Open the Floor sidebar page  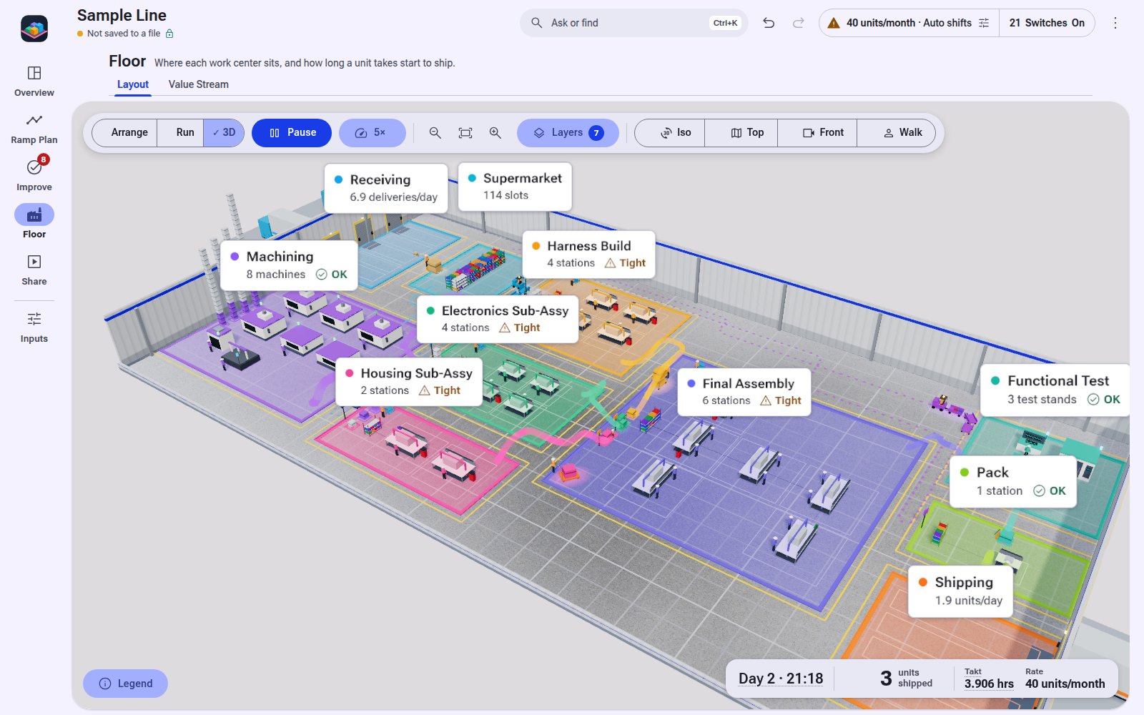click(x=34, y=223)
